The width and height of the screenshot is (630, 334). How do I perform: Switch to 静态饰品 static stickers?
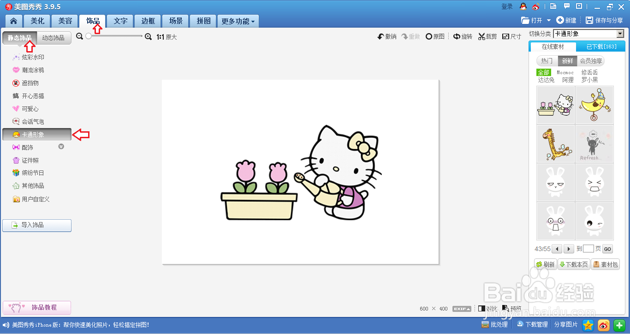point(20,38)
